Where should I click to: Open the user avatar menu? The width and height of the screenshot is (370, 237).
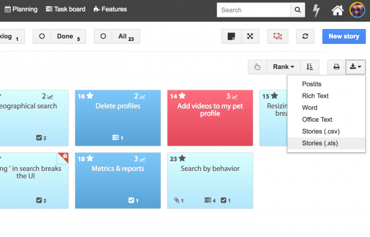[357, 10]
